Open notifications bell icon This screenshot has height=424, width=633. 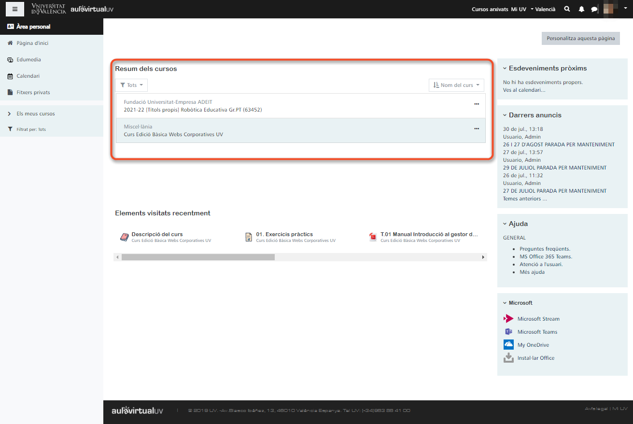[x=581, y=9]
